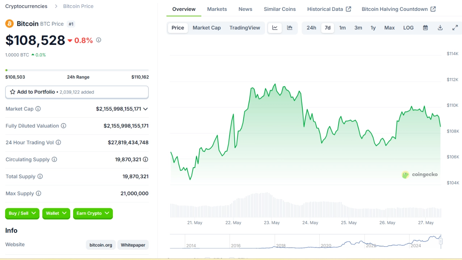The width and height of the screenshot is (462, 260).
Task: Open the Similar Coins tab
Action: pos(280,9)
